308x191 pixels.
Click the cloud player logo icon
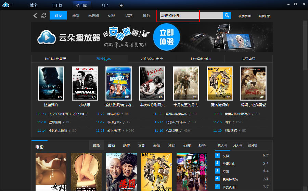pyautogui.click(x=5, y=5)
